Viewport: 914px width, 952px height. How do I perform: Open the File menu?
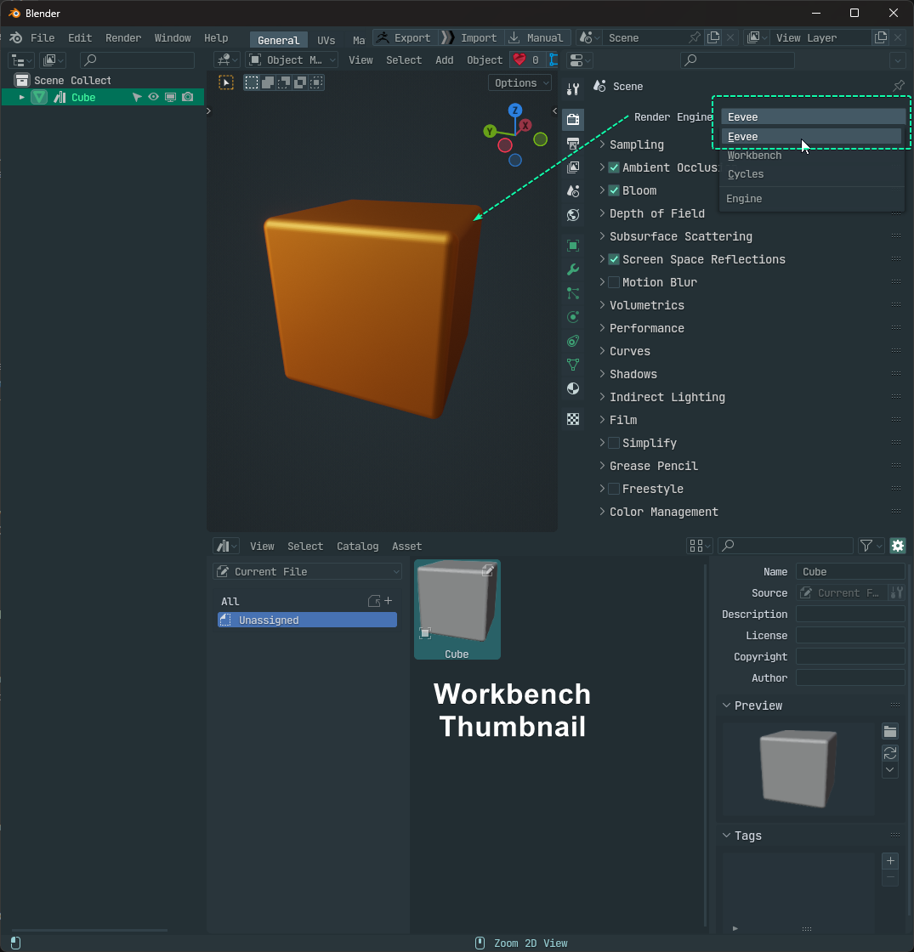pyautogui.click(x=43, y=37)
